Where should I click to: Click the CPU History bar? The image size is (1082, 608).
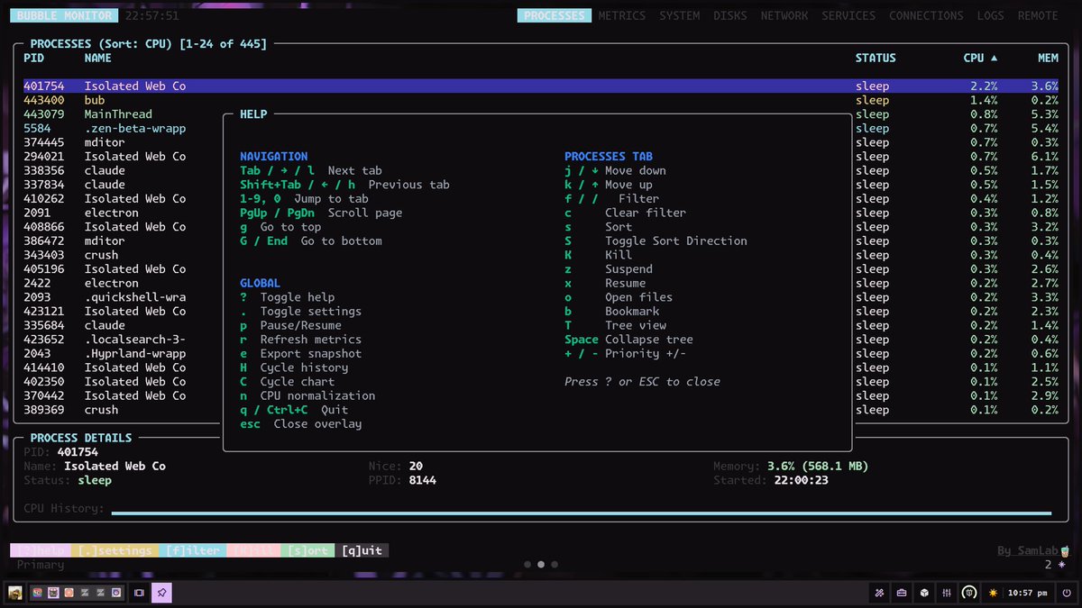pyautogui.click(x=582, y=513)
